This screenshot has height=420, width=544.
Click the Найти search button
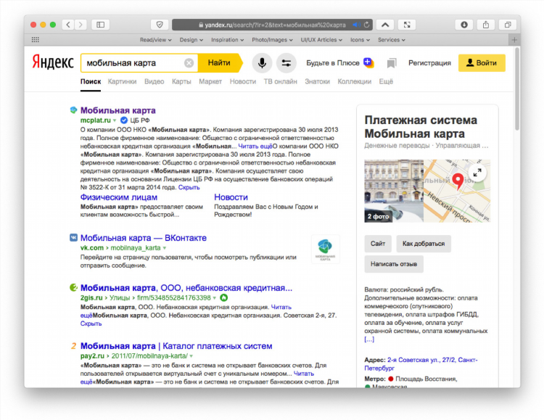tap(220, 63)
